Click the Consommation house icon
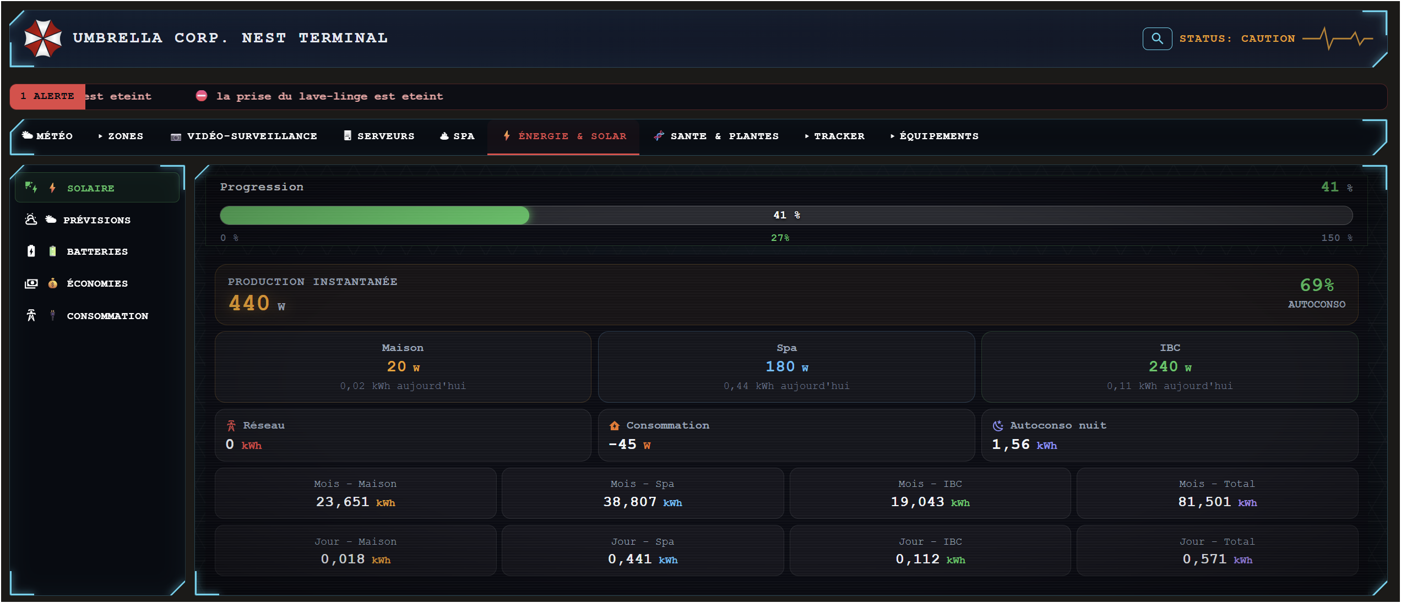Image resolution: width=1401 pixels, height=603 pixels. click(615, 425)
